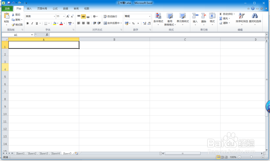
Task: Click the insert function fx icon
Action: coord(47,35)
